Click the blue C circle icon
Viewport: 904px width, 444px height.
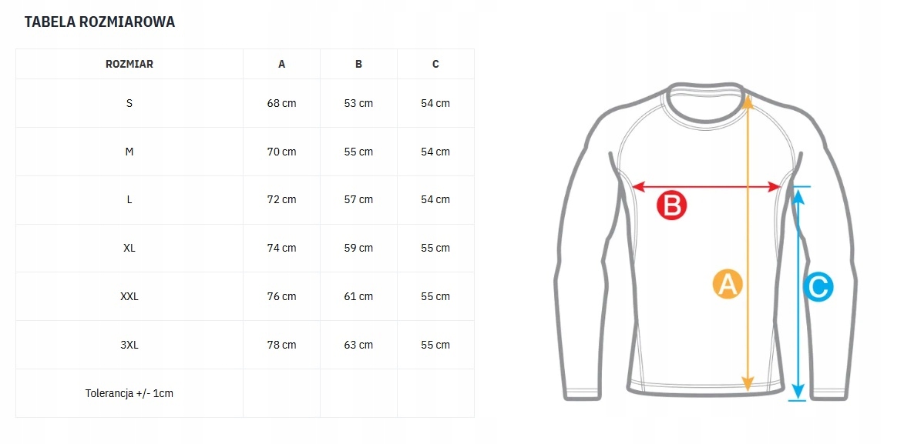[818, 286]
